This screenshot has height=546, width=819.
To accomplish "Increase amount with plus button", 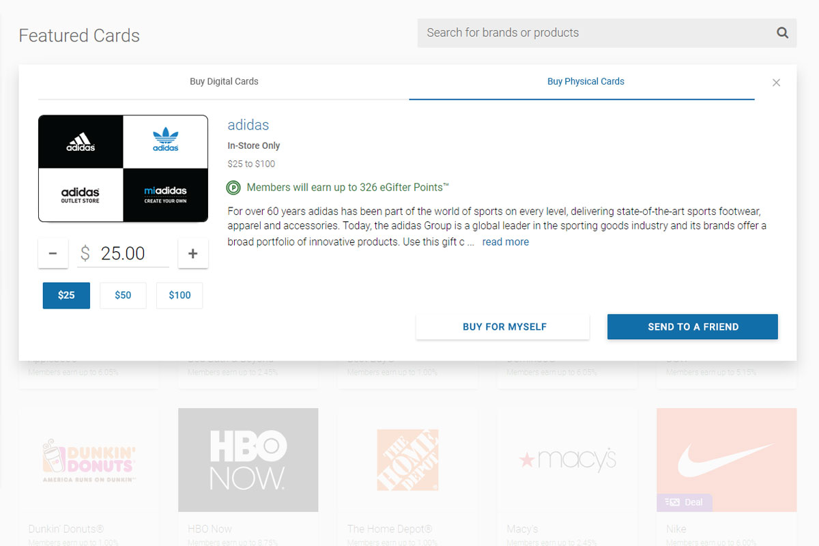I will (193, 253).
